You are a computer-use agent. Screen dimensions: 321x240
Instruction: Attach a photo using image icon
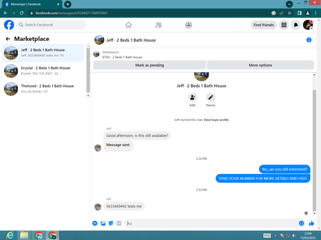click(103, 223)
